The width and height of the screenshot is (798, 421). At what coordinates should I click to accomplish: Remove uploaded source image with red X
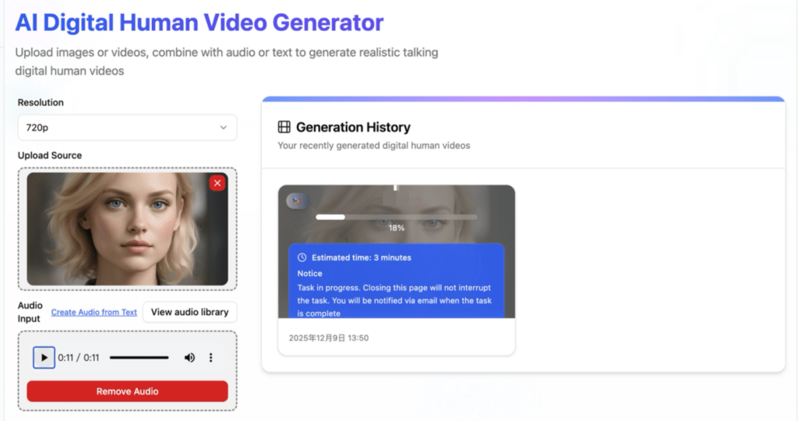coord(217,183)
